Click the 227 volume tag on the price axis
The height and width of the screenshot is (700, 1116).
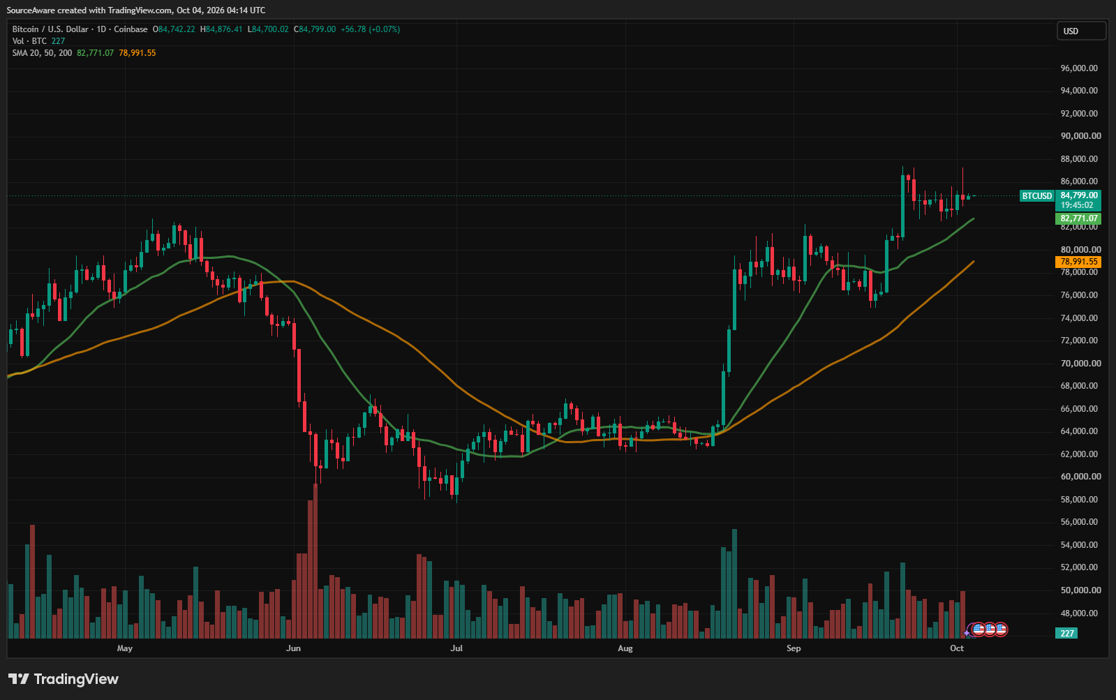tap(1067, 633)
